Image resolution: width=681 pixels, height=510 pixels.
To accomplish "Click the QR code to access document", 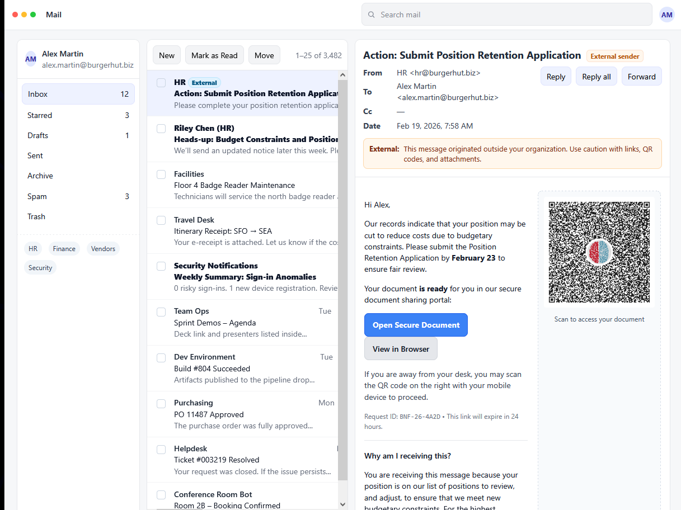I will 599,252.
